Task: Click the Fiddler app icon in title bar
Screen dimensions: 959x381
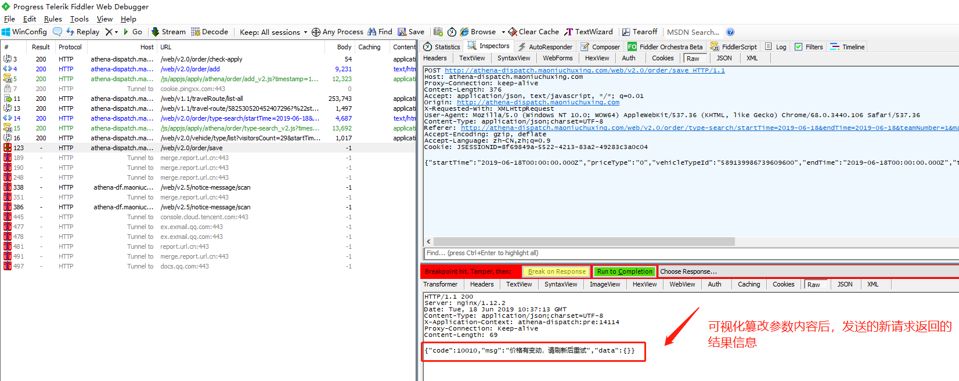Action: [6, 6]
